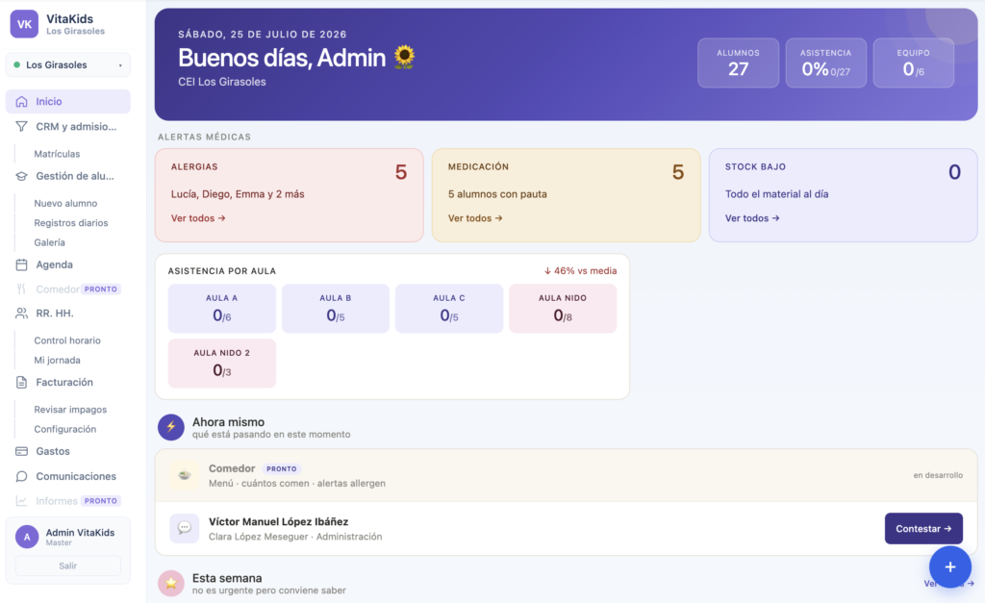Click the VK VitaKids logo icon
This screenshot has height=603, width=985.
point(24,24)
